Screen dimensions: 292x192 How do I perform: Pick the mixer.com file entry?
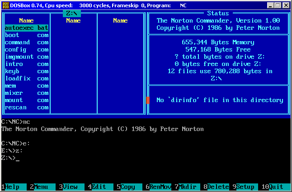click(x=26, y=93)
